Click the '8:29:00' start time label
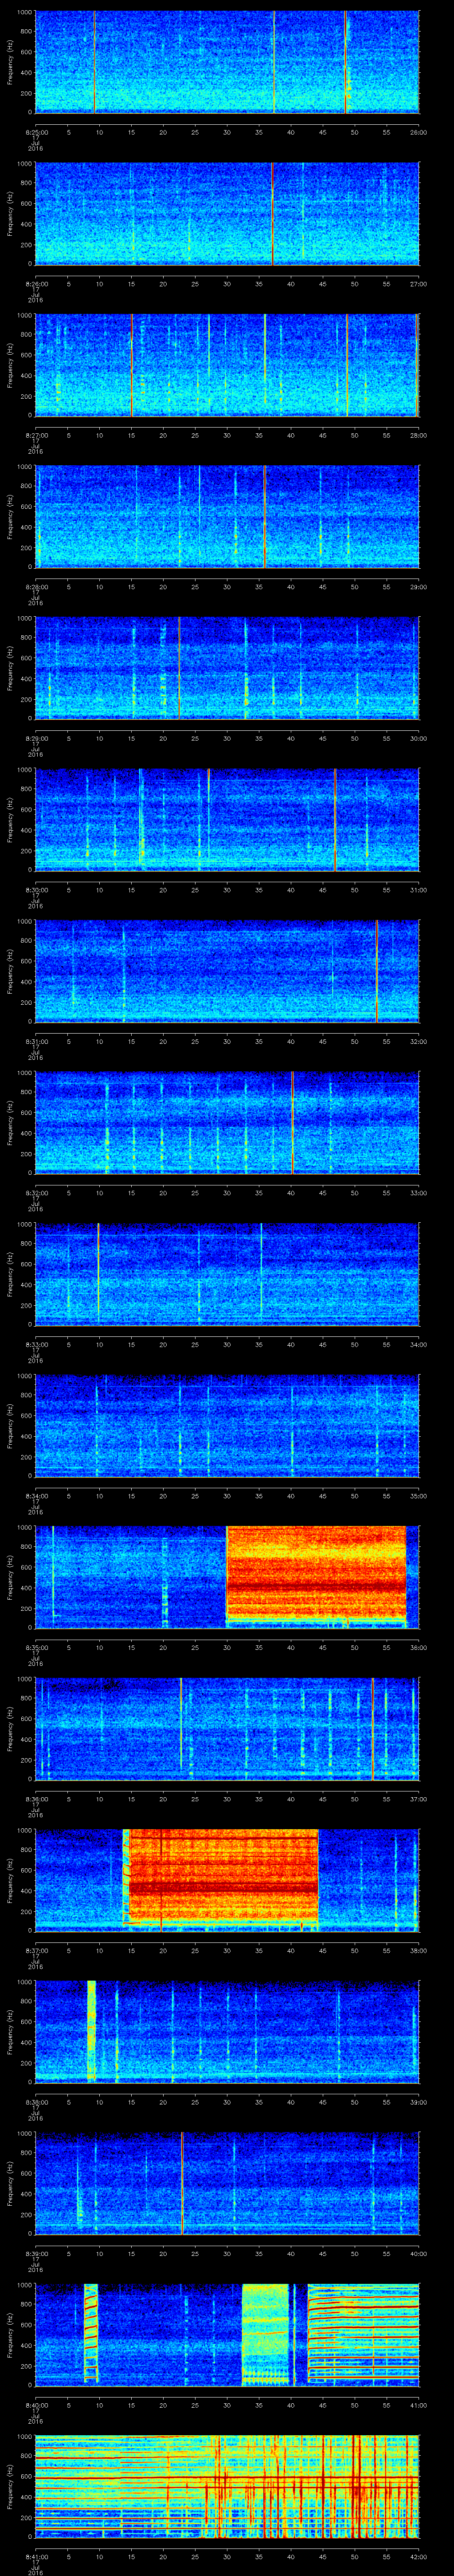This screenshot has width=454, height=2576. coord(36,738)
